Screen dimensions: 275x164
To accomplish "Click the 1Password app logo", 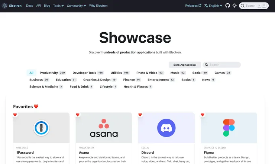I will (x=41, y=128).
